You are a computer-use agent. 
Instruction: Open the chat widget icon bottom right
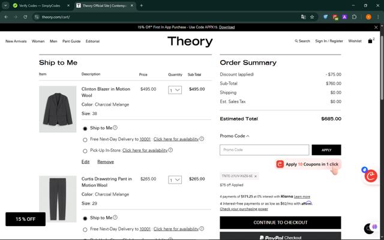[x=370, y=229]
